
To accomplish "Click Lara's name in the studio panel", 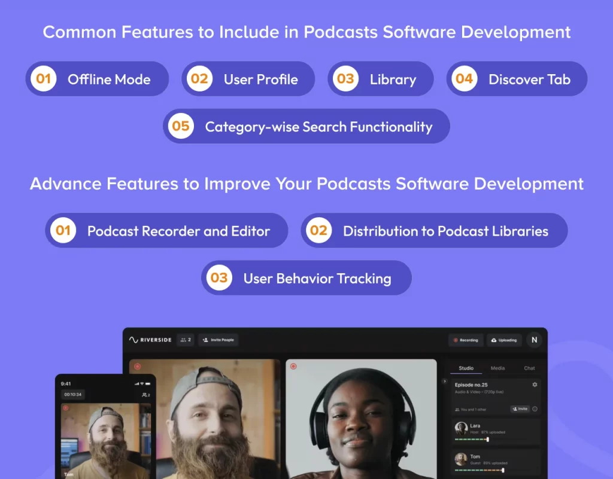I will click(x=475, y=426).
